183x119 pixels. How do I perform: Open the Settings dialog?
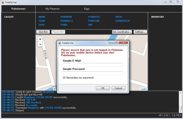pyautogui.click(x=140, y=32)
